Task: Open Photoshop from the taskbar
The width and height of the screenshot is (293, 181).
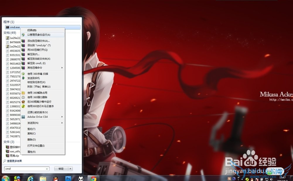Action: 68,178
